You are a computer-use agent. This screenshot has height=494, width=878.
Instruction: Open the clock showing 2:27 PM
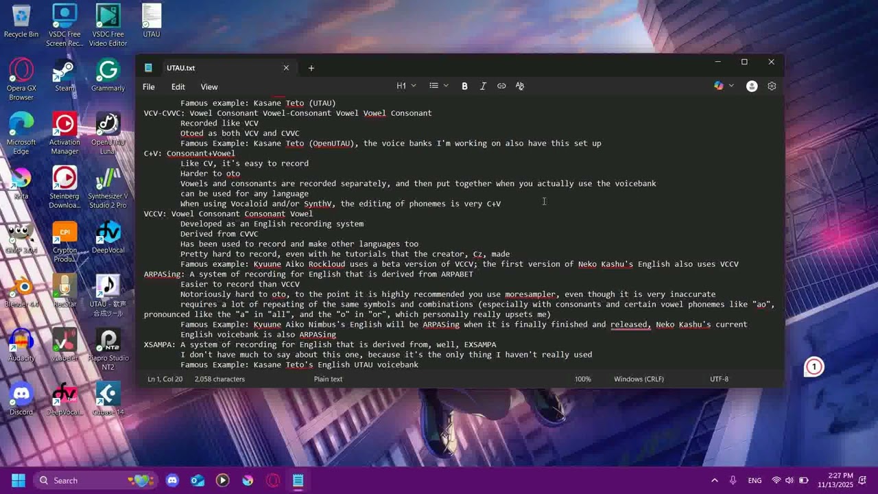tap(835, 480)
